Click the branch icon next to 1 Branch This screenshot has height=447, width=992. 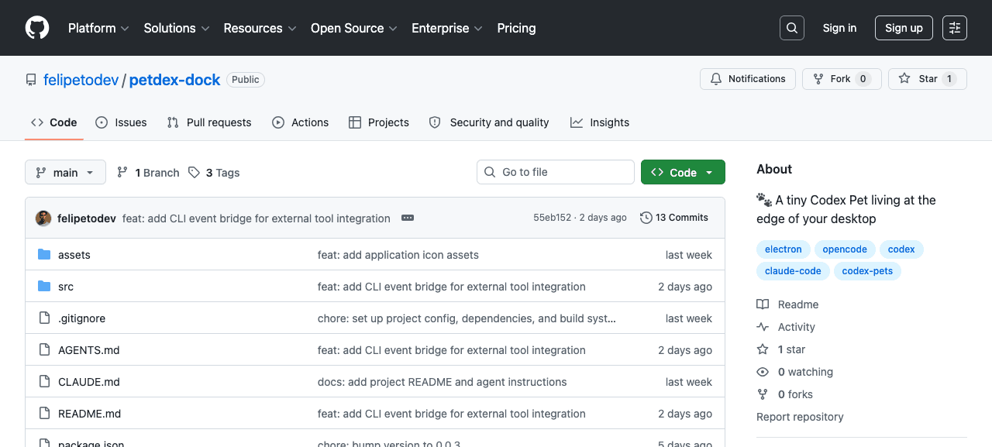point(122,172)
